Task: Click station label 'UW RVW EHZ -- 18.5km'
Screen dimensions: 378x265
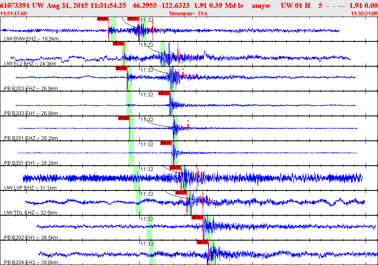Action: [x=31, y=39]
